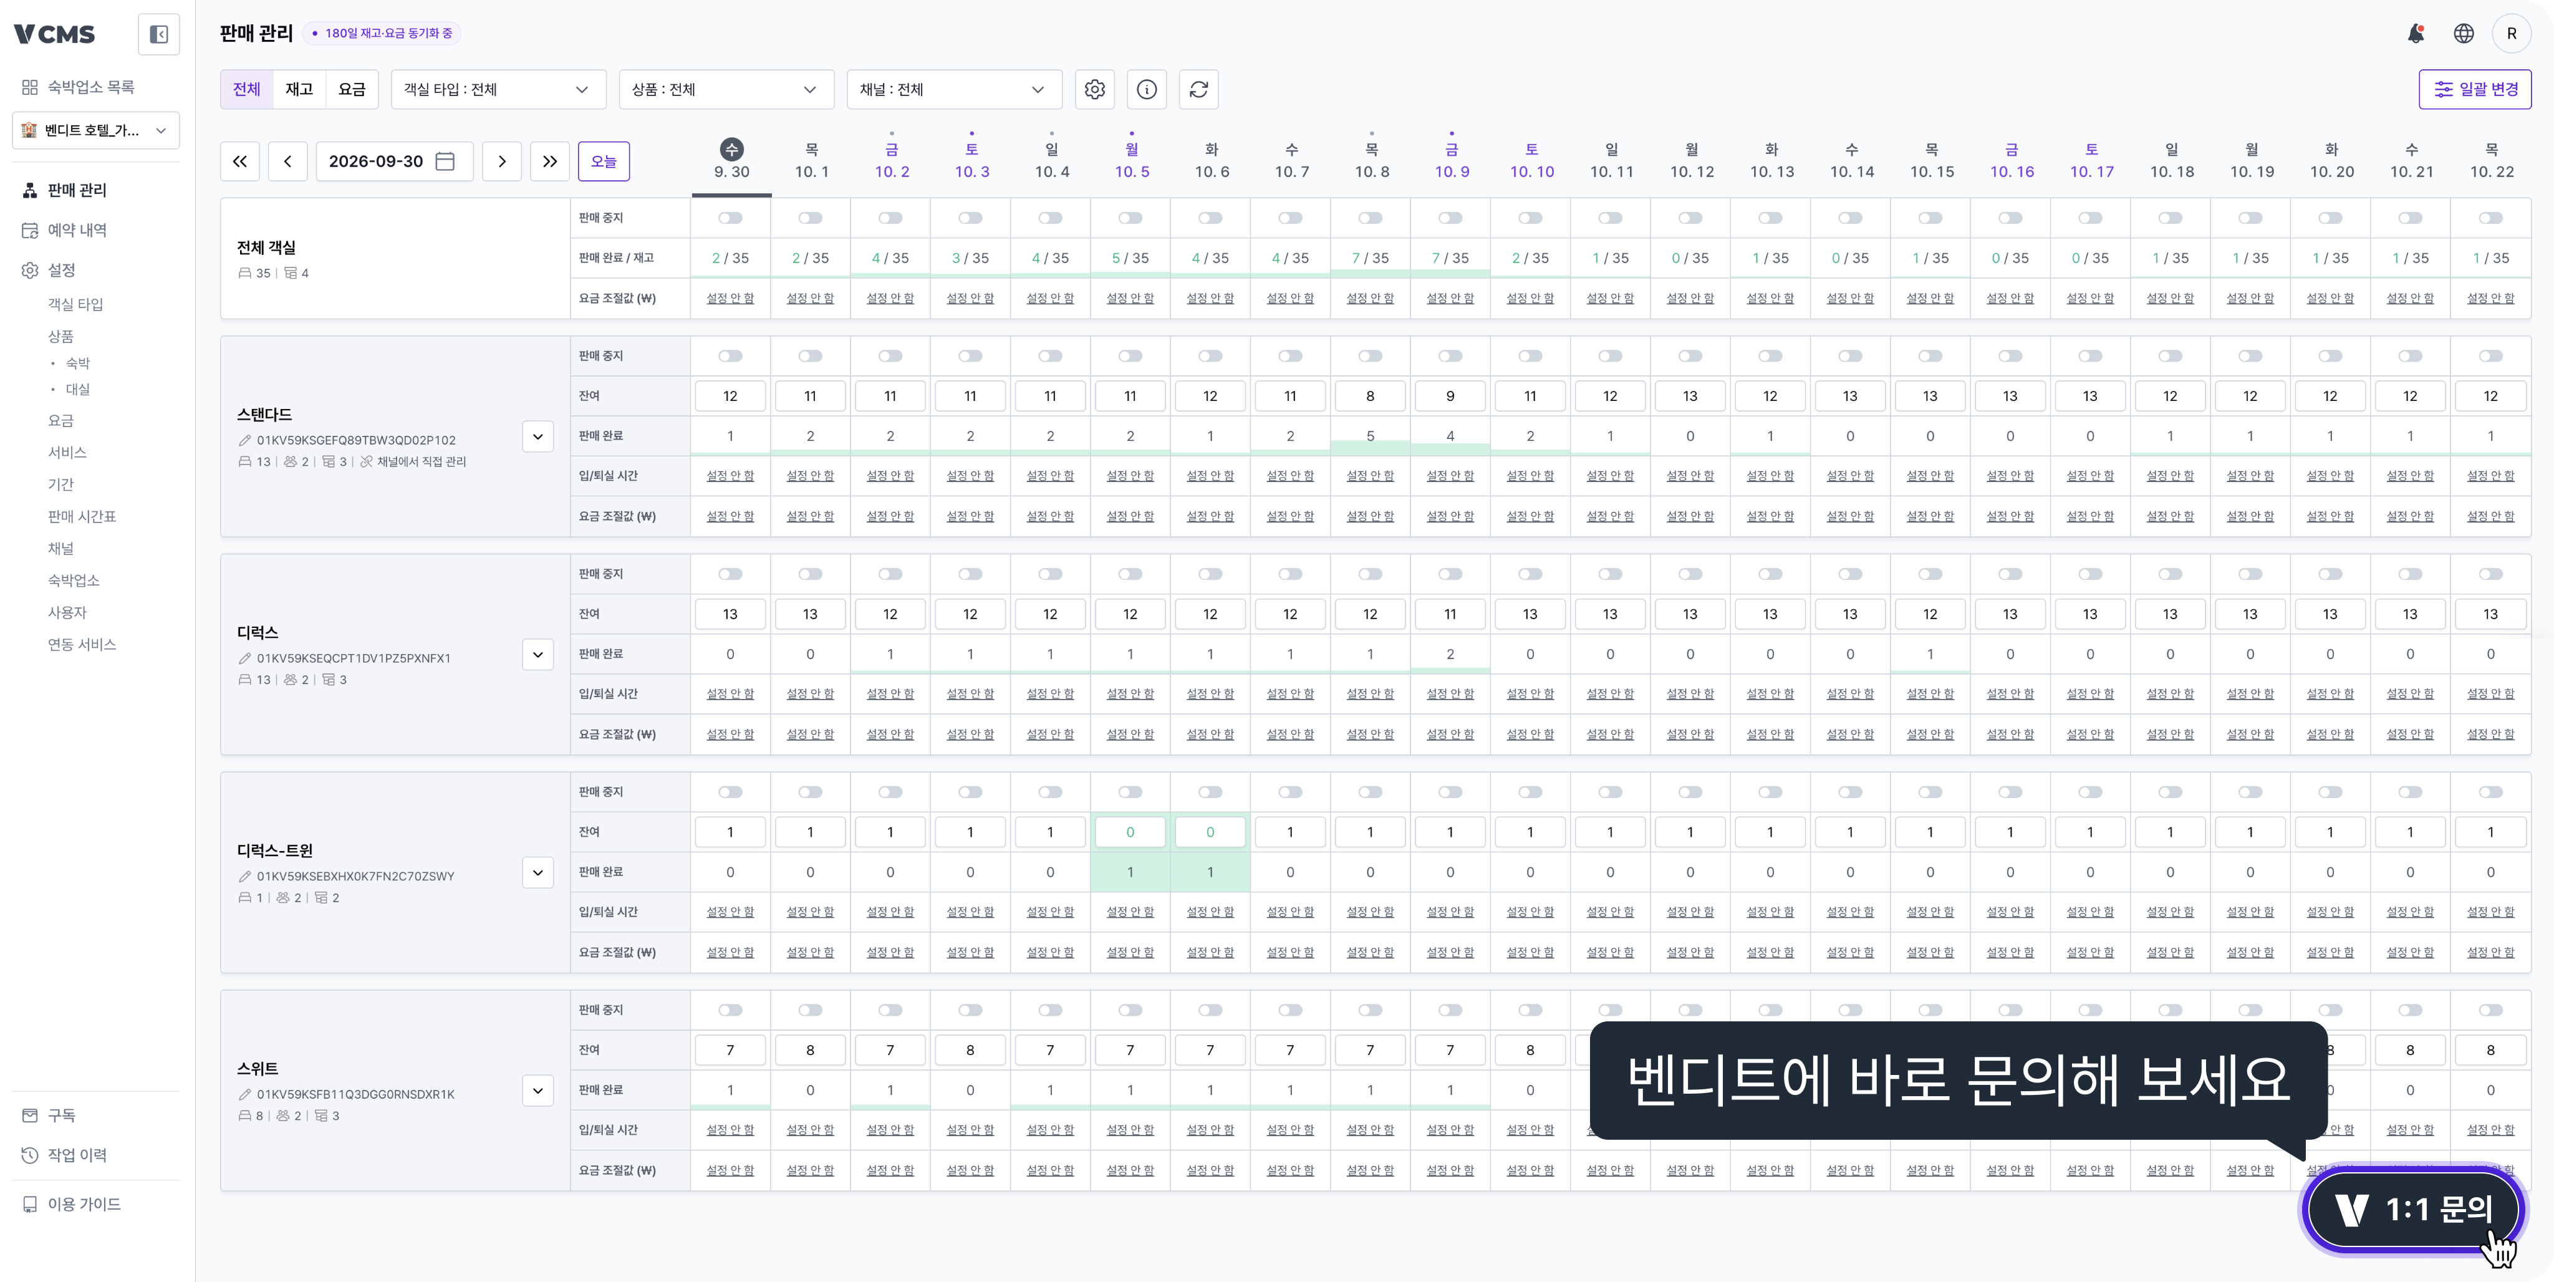Go to next date arrow

pyautogui.click(x=502, y=161)
